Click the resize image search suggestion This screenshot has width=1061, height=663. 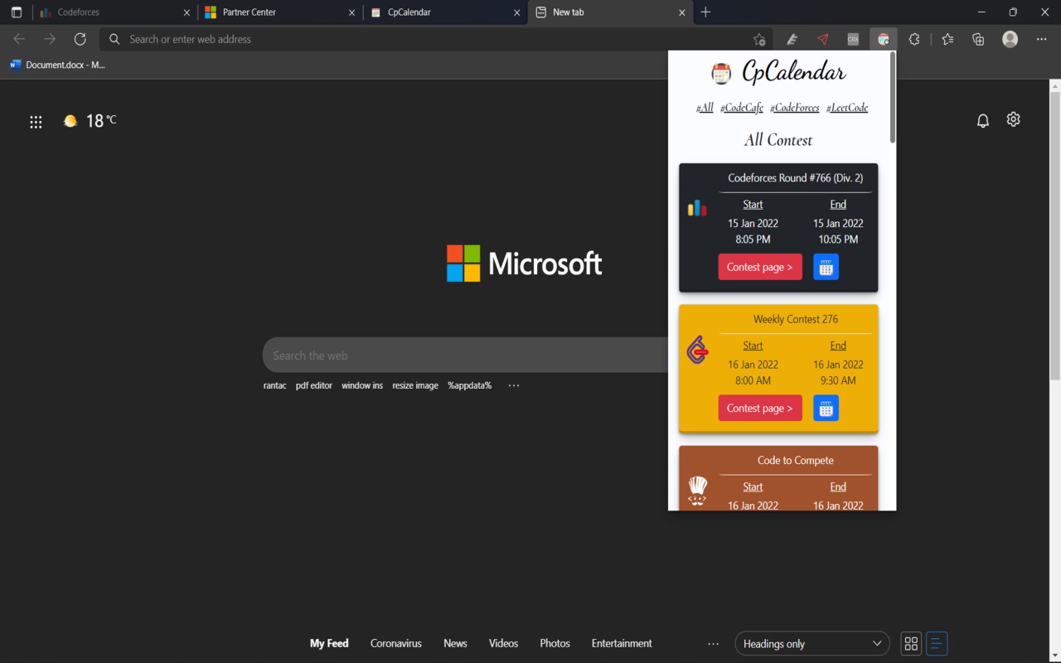[415, 385]
